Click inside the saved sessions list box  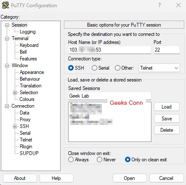tap(110, 122)
